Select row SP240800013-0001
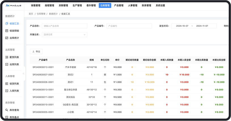Image resolution: width=231 pixels, height=121 pixels. pos(129,89)
